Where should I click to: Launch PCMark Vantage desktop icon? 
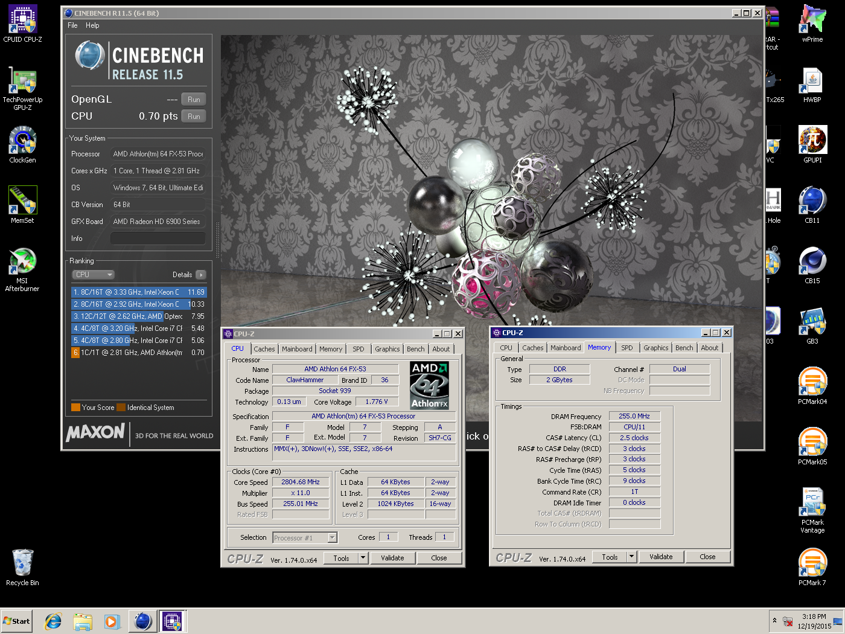(812, 511)
